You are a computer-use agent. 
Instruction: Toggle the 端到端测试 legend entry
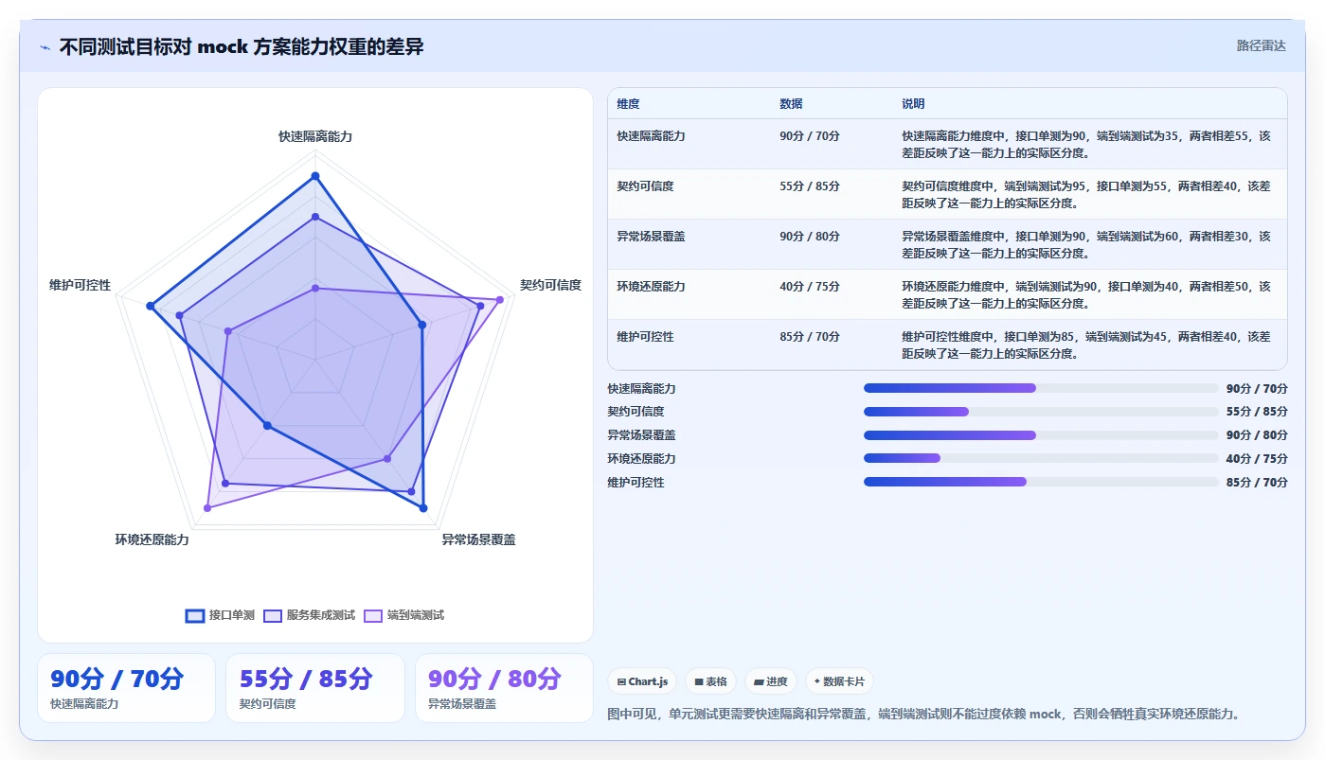pos(404,615)
